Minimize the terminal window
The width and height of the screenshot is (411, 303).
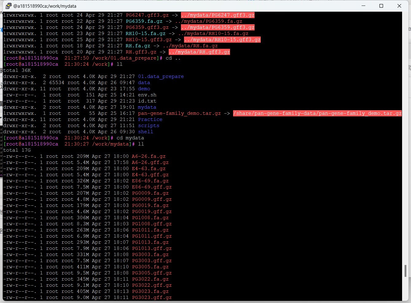[x=363, y=6]
